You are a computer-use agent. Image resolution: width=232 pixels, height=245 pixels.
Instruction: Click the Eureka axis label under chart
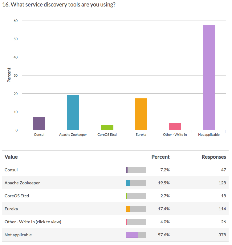141,135
